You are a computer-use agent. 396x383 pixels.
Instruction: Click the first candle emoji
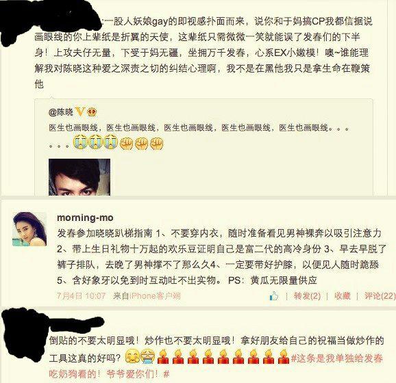click(x=163, y=356)
